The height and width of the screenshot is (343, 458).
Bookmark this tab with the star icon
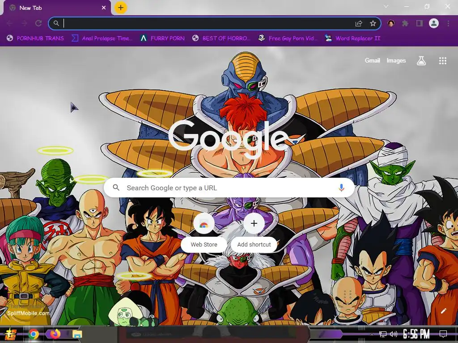373,23
